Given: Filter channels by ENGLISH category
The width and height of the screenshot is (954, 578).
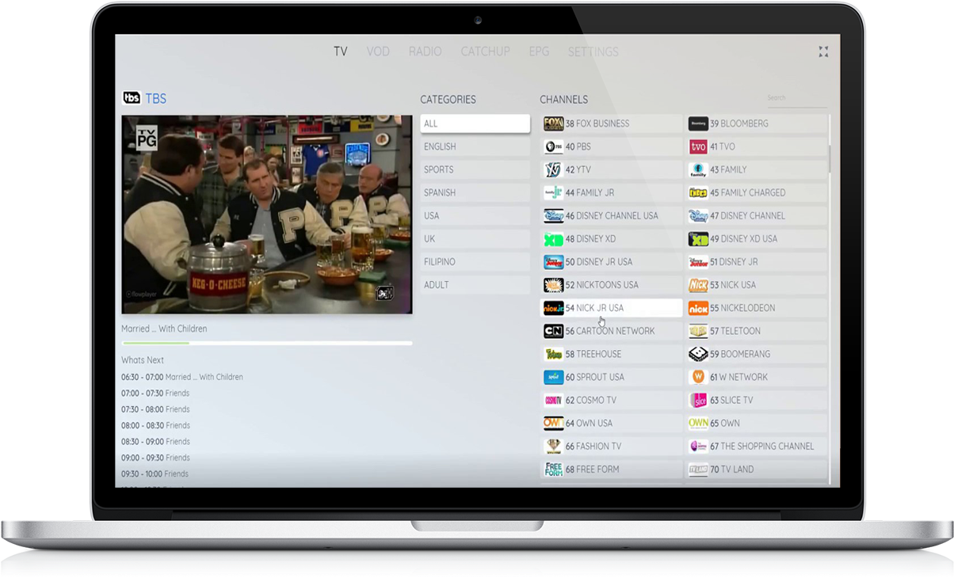Looking at the screenshot, I should [475, 146].
